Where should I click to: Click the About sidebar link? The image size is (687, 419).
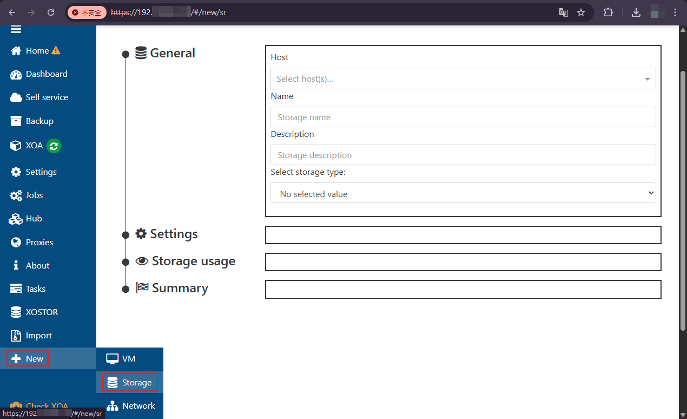[37, 266]
